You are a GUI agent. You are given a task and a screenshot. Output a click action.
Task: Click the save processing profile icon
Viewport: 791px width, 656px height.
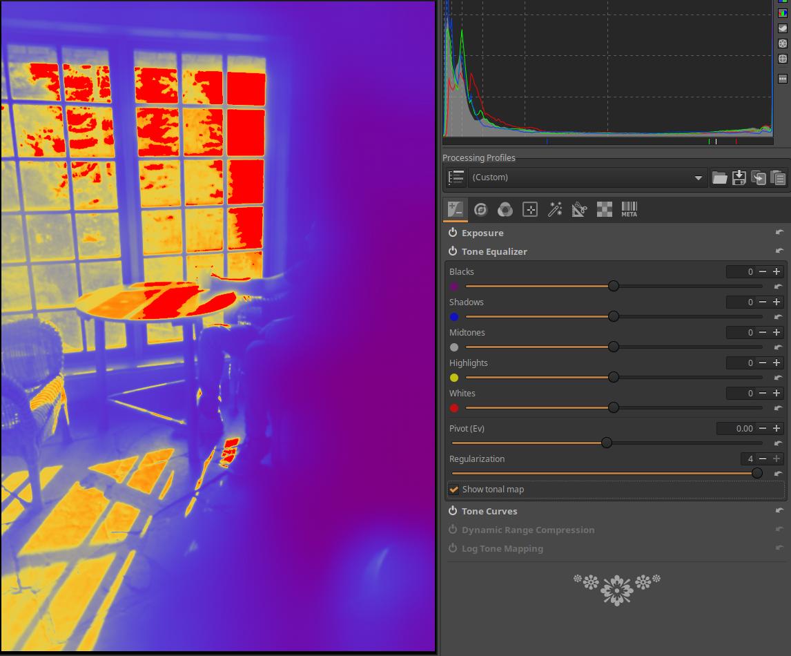click(739, 177)
